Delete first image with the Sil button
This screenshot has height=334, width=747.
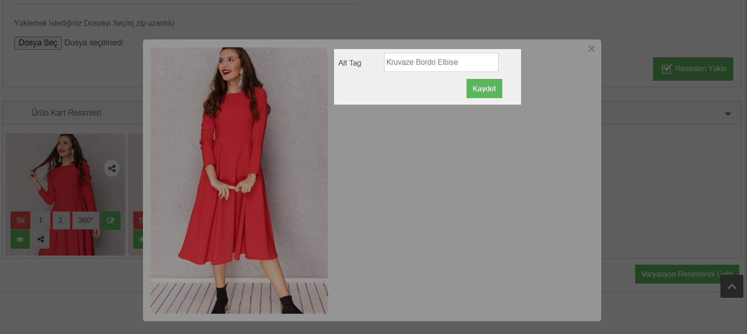(21, 221)
